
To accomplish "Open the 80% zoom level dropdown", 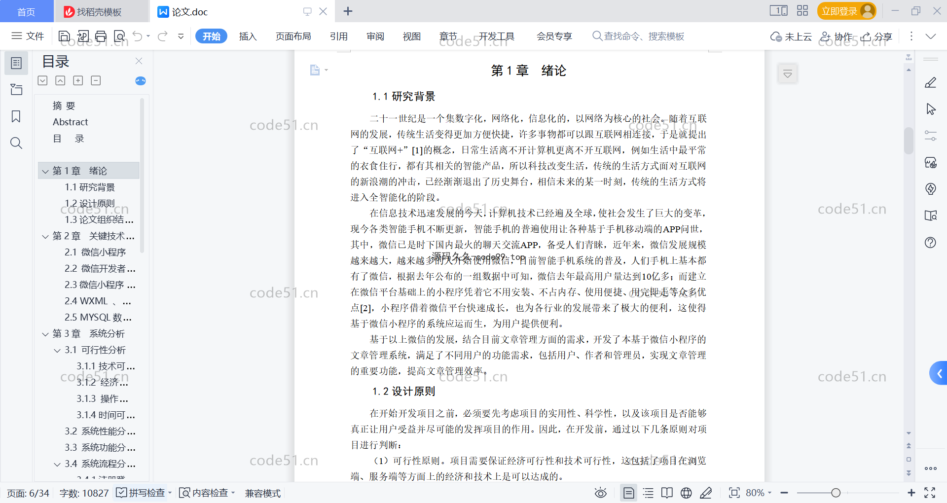I will 759,493.
